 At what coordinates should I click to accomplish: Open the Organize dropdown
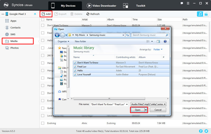click(63, 41)
